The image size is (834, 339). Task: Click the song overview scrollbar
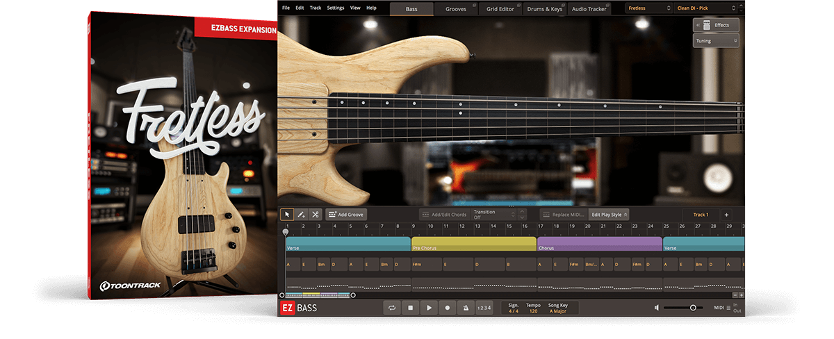click(317, 295)
